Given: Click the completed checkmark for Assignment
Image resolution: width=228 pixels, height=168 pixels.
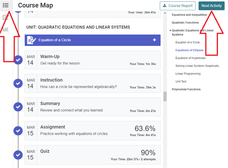Looking at the screenshot, I should click(18, 131).
